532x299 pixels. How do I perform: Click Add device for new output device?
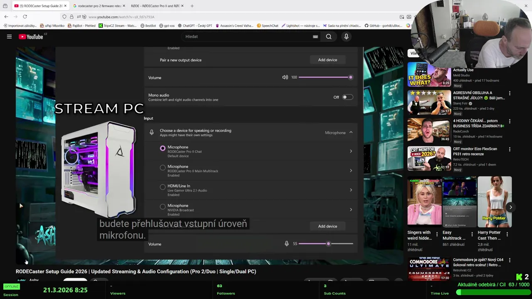[328, 60]
